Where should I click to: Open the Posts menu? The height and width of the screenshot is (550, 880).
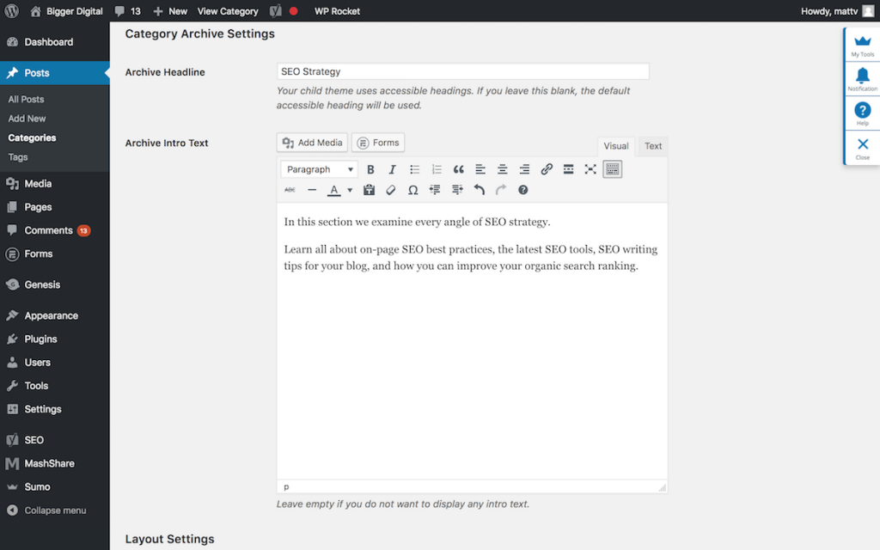[55, 73]
